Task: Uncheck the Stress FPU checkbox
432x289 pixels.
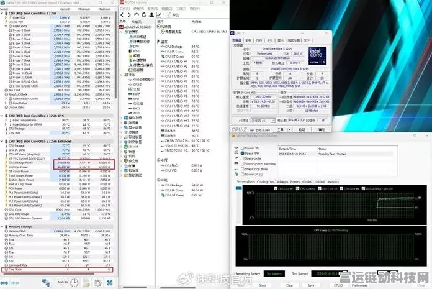Action: 243,153
